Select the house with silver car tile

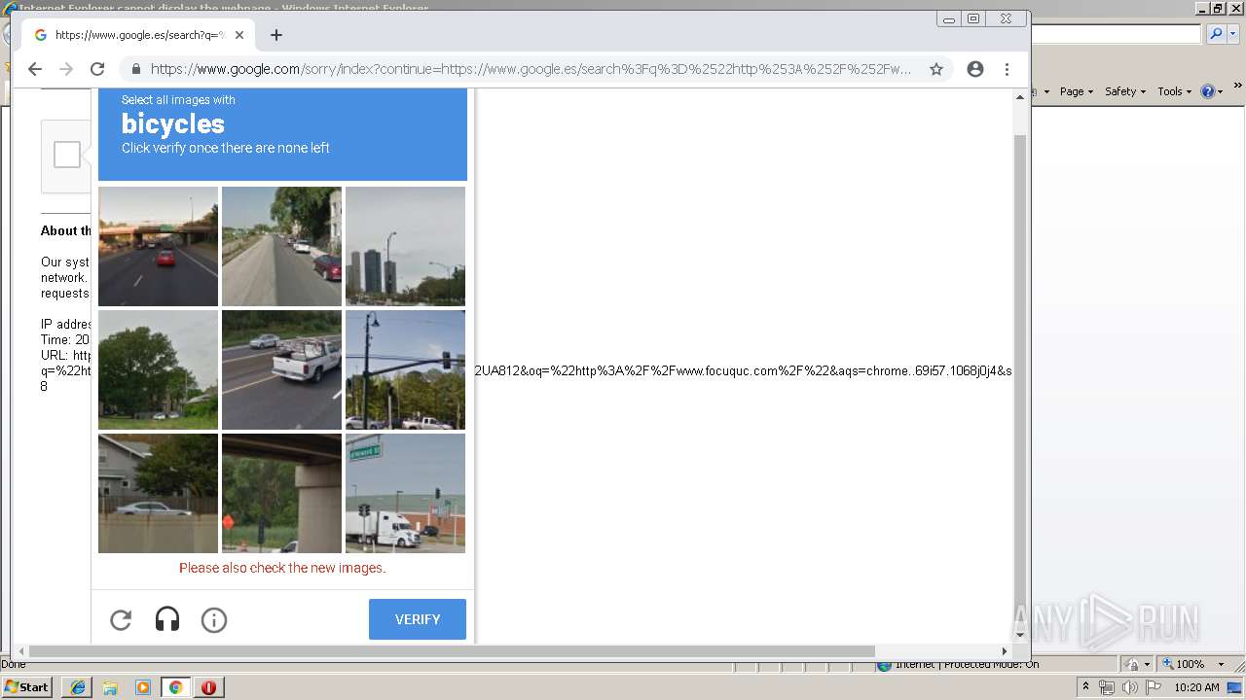[158, 493]
